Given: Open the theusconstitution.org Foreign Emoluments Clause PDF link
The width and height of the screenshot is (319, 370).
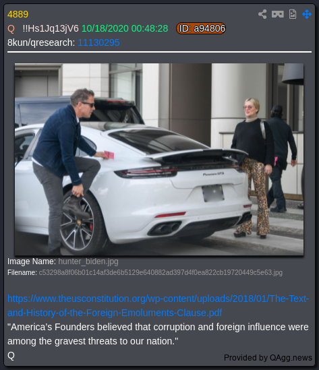Looking at the screenshot, I should pyautogui.click(x=158, y=305).
